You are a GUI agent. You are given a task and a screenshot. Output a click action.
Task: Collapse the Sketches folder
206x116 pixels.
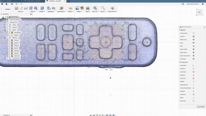click(x=5, y=38)
